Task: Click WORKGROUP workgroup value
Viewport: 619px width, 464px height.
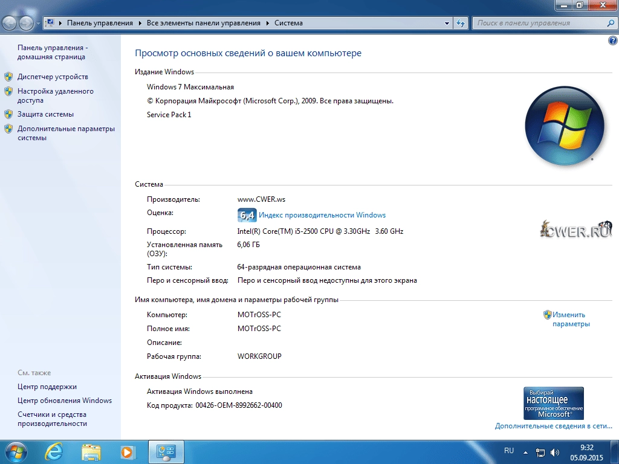Action: (x=259, y=356)
